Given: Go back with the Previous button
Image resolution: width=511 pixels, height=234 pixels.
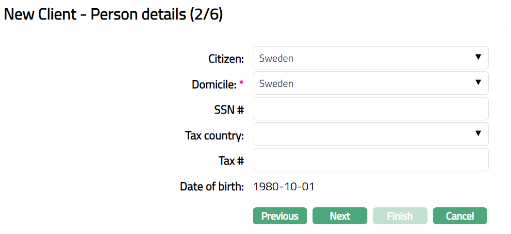Looking at the screenshot, I should click(280, 216).
